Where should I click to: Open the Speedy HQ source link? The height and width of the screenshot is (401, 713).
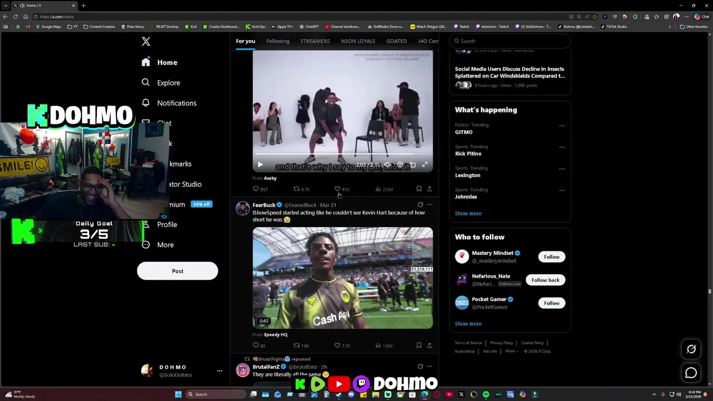tap(275, 335)
